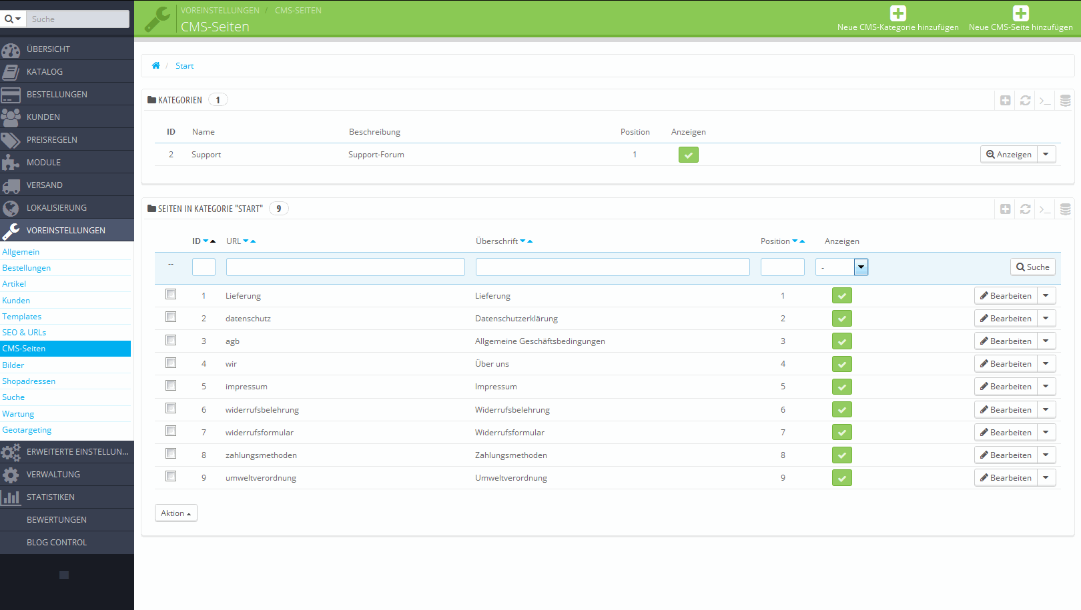Viewport: 1081px width, 610px height.
Task: Click the Überschrift filter input field
Action: (613, 267)
